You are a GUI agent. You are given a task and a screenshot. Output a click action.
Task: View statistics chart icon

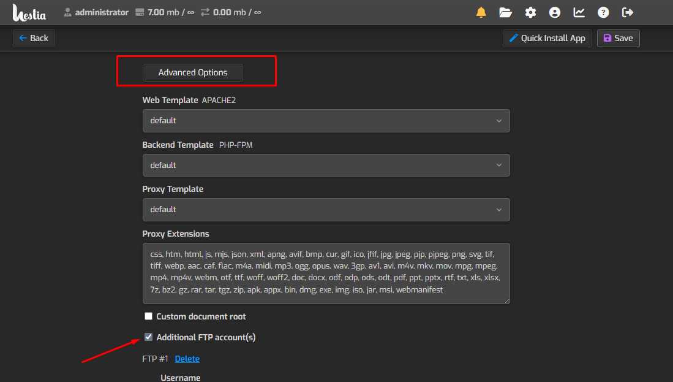tap(579, 12)
